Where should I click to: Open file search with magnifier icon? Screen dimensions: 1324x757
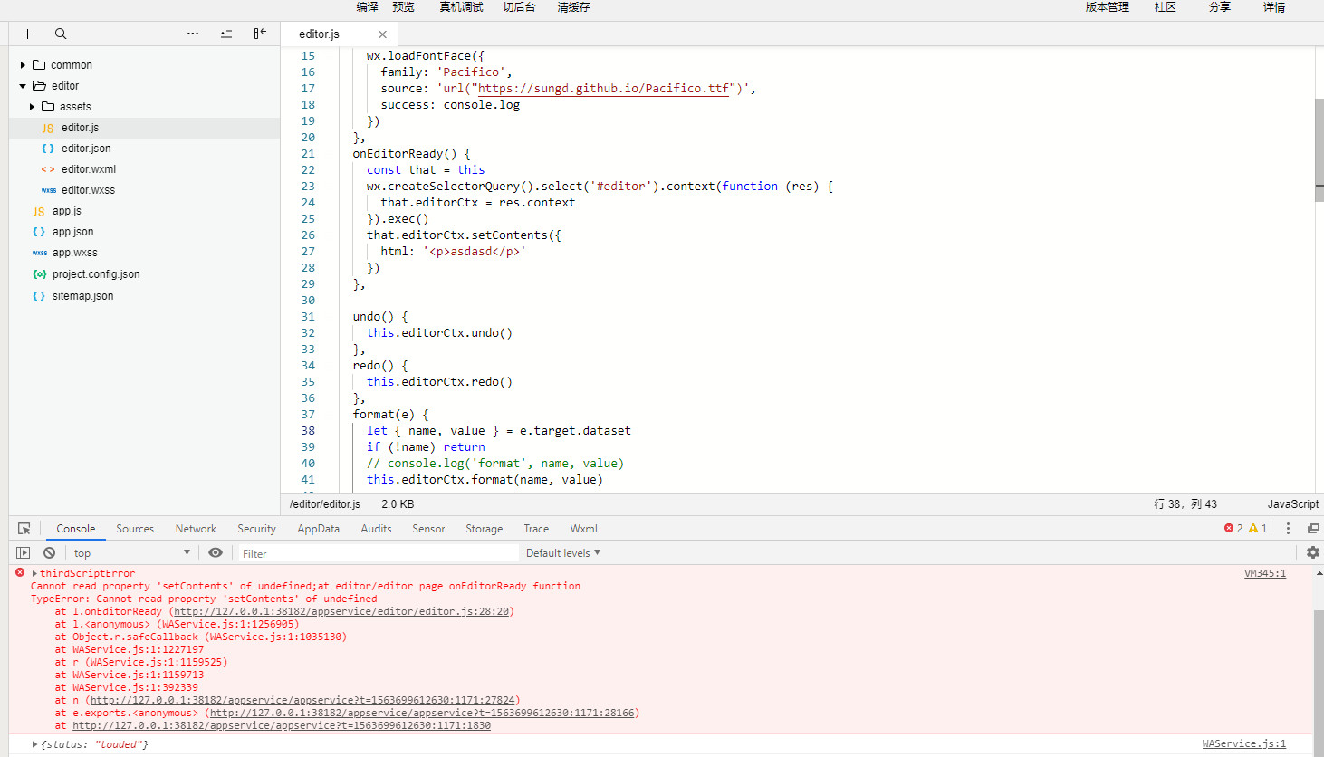61,34
